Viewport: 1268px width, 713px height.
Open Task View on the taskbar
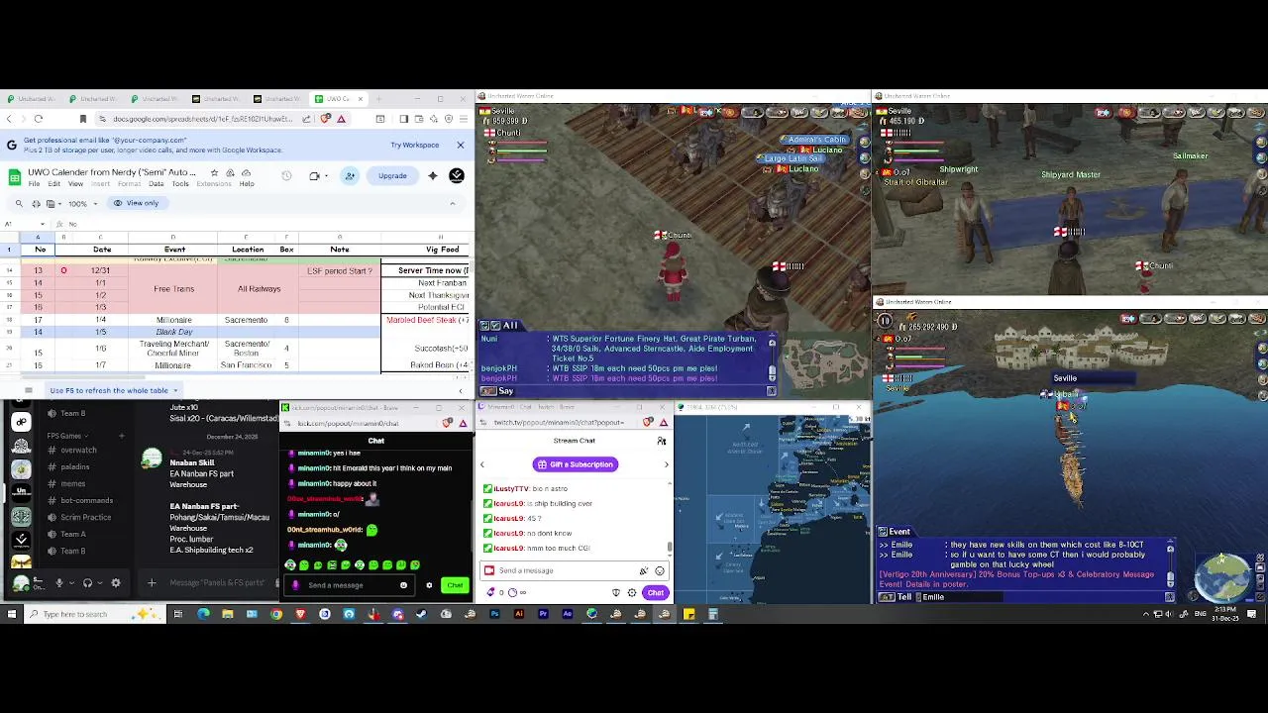pos(178,614)
